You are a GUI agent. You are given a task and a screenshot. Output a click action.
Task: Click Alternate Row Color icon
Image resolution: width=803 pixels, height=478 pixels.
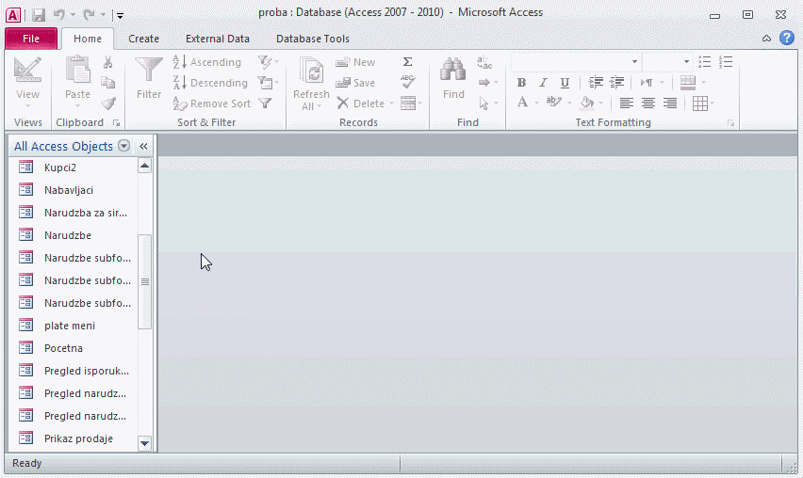(x=688, y=83)
